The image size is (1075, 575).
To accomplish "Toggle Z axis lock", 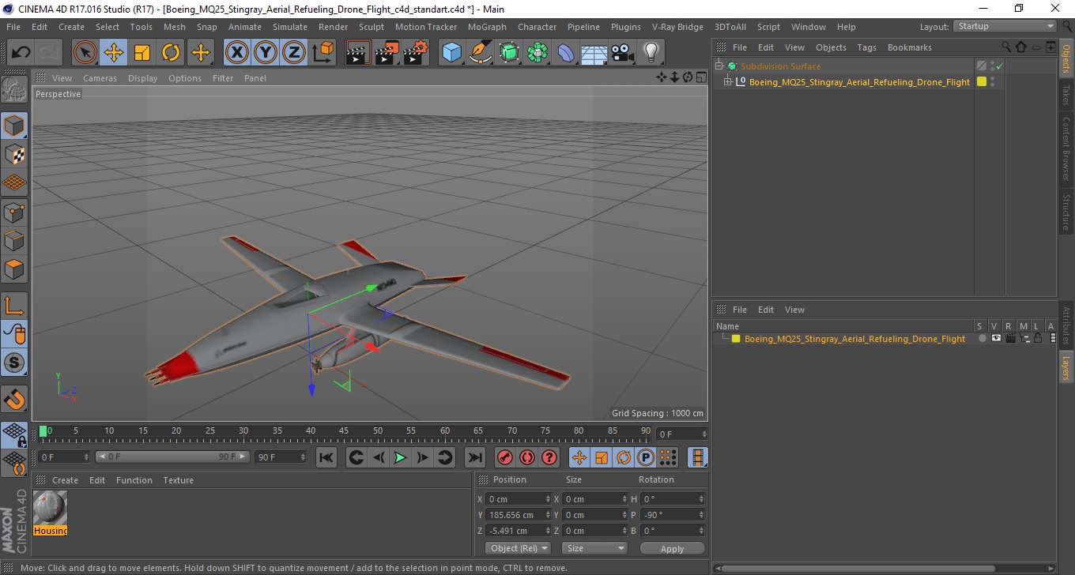I will 294,53.
